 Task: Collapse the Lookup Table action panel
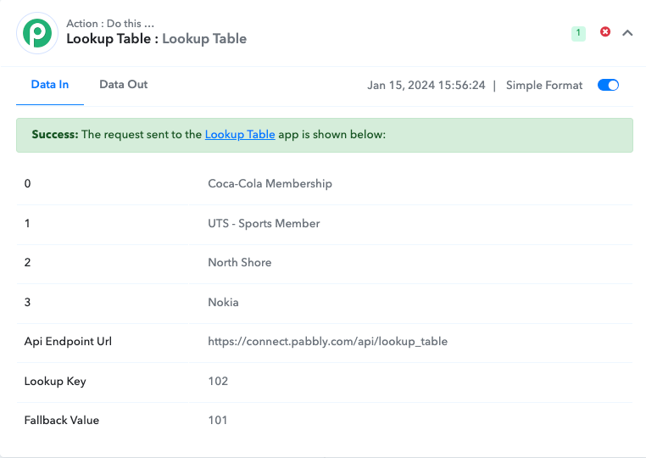click(x=627, y=33)
